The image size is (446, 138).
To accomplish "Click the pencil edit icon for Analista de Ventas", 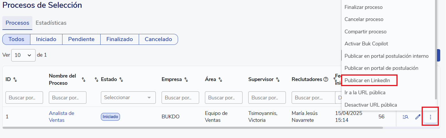I will 418,117.
